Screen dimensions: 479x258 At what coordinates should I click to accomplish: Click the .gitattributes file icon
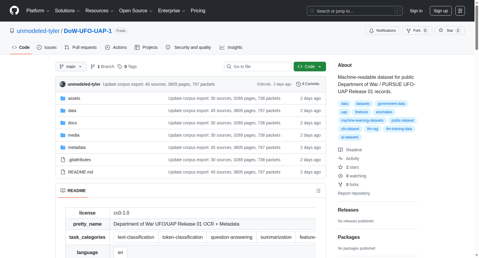[63, 160]
